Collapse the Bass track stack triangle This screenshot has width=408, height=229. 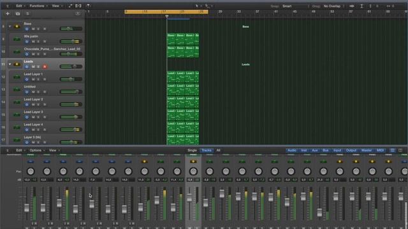tap(10, 27)
